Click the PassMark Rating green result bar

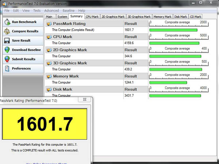click(173, 30)
